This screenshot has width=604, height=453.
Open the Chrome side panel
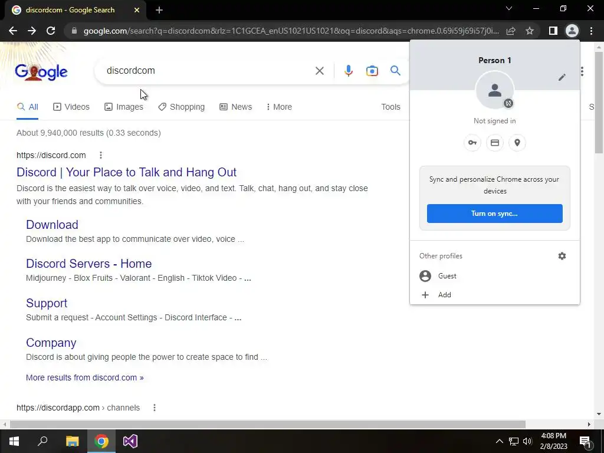[553, 31]
